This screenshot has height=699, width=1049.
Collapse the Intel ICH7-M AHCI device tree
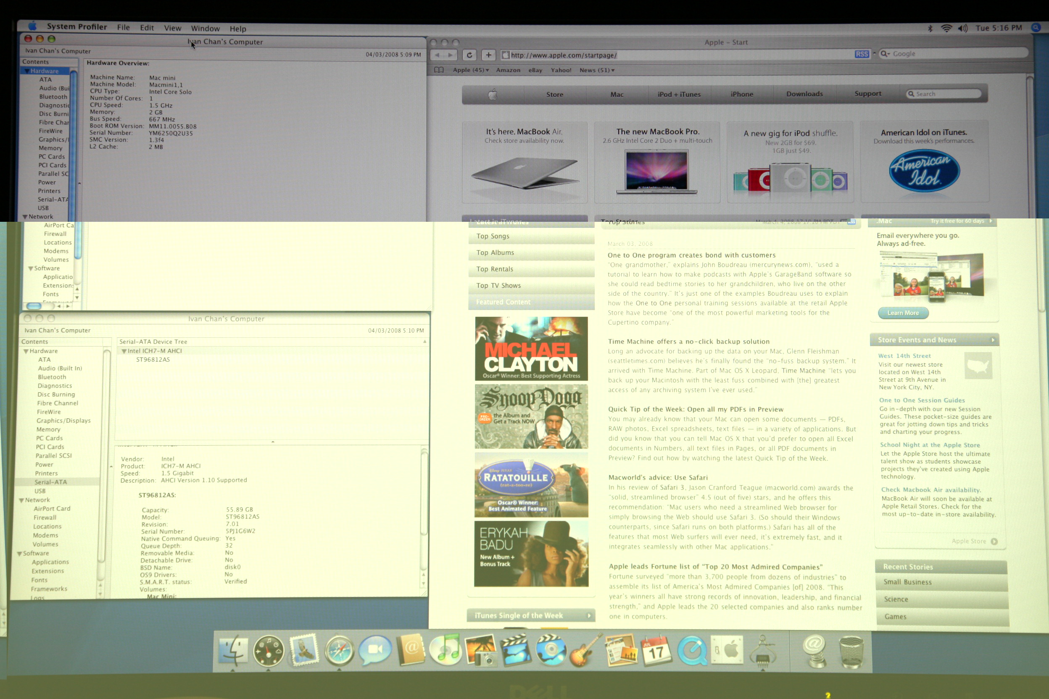pyautogui.click(x=124, y=351)
